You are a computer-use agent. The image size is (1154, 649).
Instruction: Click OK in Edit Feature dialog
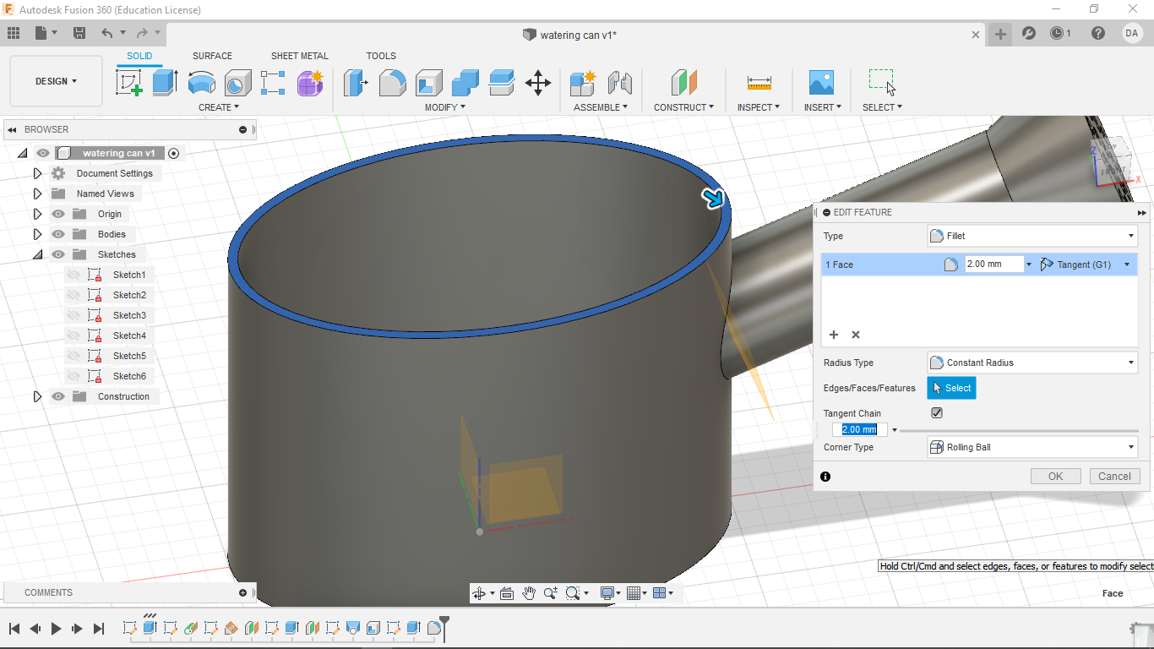click(x=1055, y=476)
